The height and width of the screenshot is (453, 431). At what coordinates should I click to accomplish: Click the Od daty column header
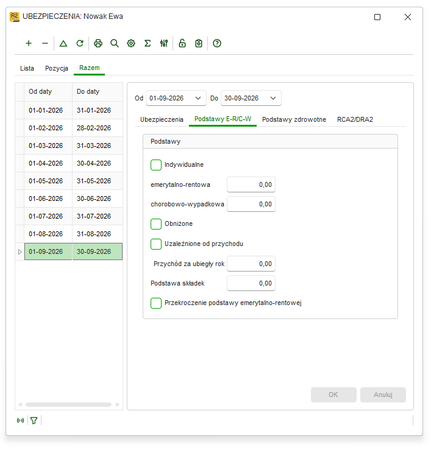[x=48, y=91]
